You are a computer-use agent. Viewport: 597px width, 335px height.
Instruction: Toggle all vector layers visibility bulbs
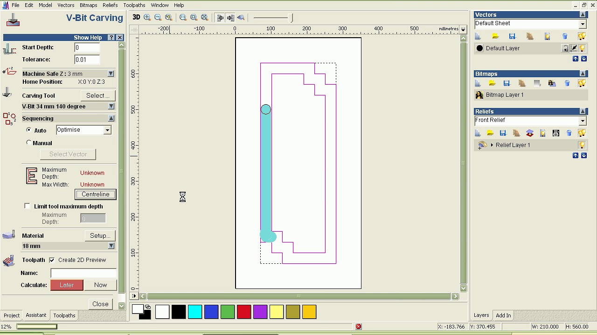(x=582, y=36)
